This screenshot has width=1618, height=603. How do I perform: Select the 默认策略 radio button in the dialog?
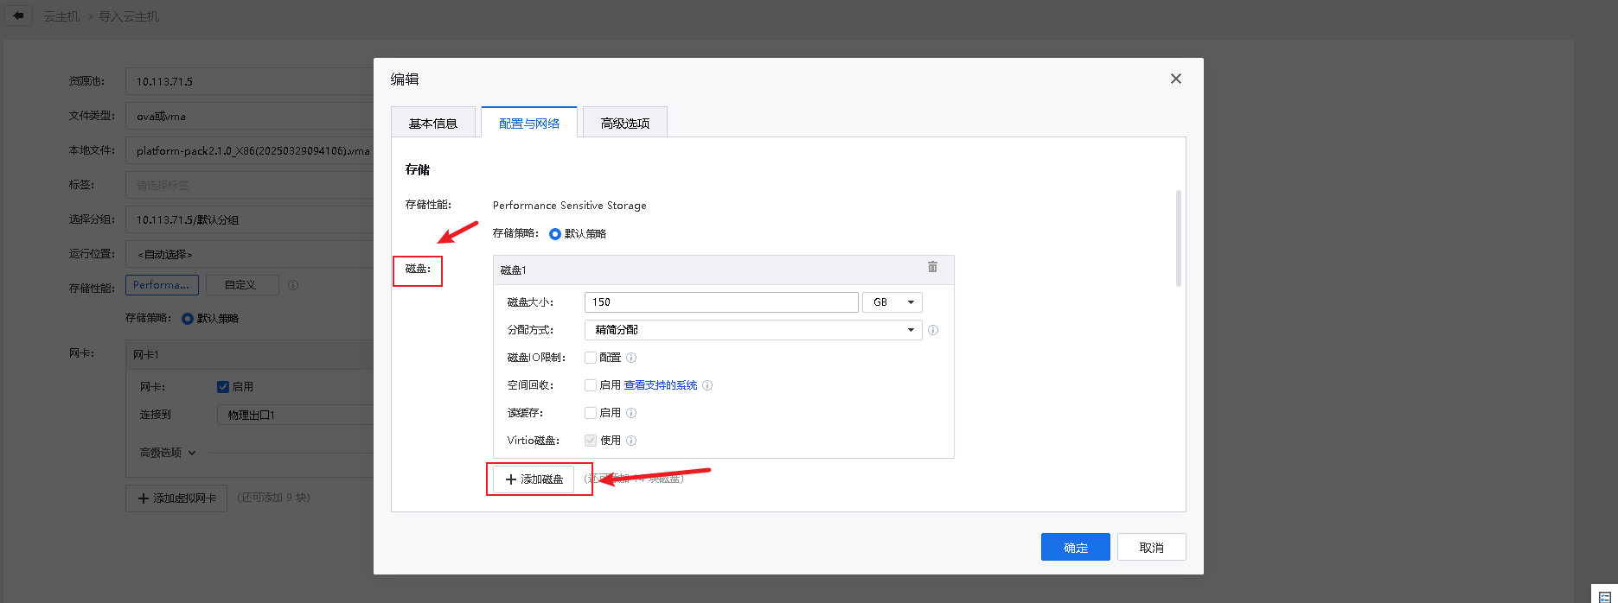[555, 234]
